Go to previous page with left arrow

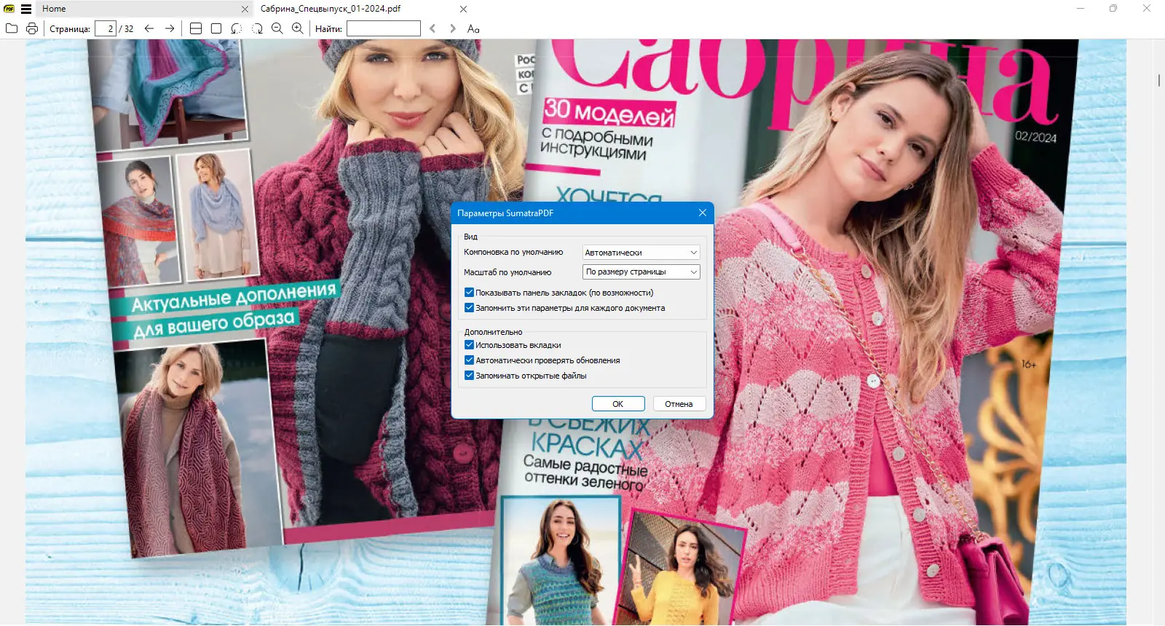(x=149, y=28)
